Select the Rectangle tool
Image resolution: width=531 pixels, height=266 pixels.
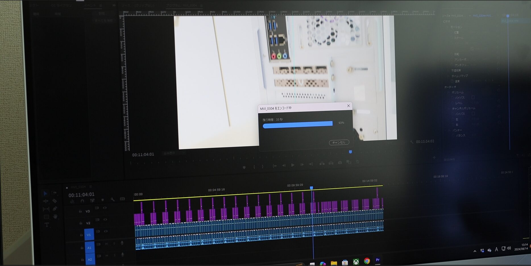(46, 217)
